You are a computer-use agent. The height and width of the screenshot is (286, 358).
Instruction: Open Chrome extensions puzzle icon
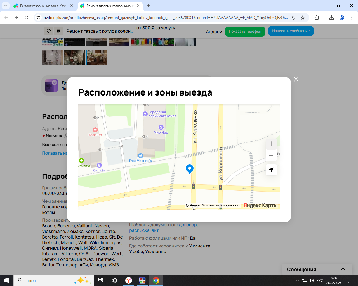pos(317,18)
